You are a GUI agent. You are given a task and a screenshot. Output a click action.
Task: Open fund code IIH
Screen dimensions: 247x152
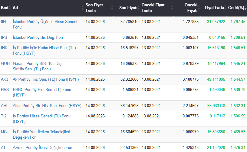3,22
